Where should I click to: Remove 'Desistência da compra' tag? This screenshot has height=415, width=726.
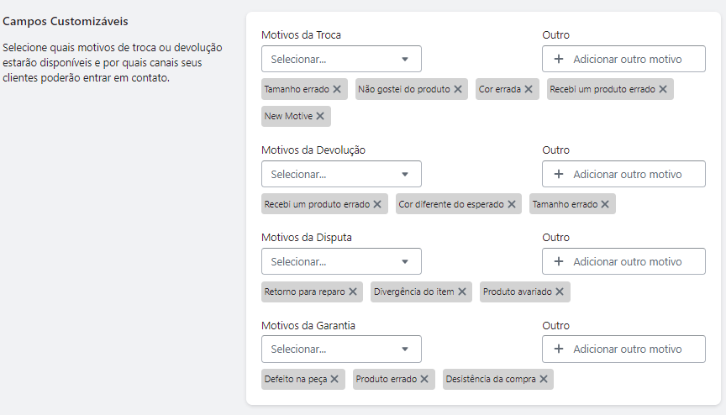click(x=544, y=379)
